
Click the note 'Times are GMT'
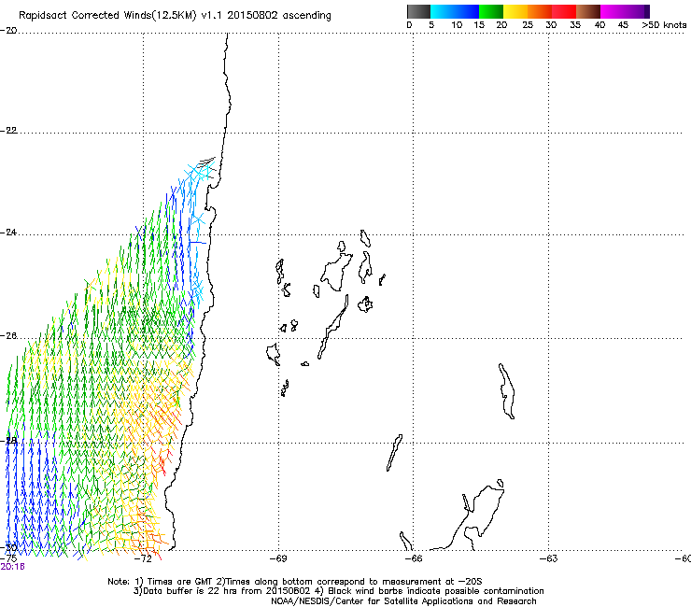(x=179, y=582)
